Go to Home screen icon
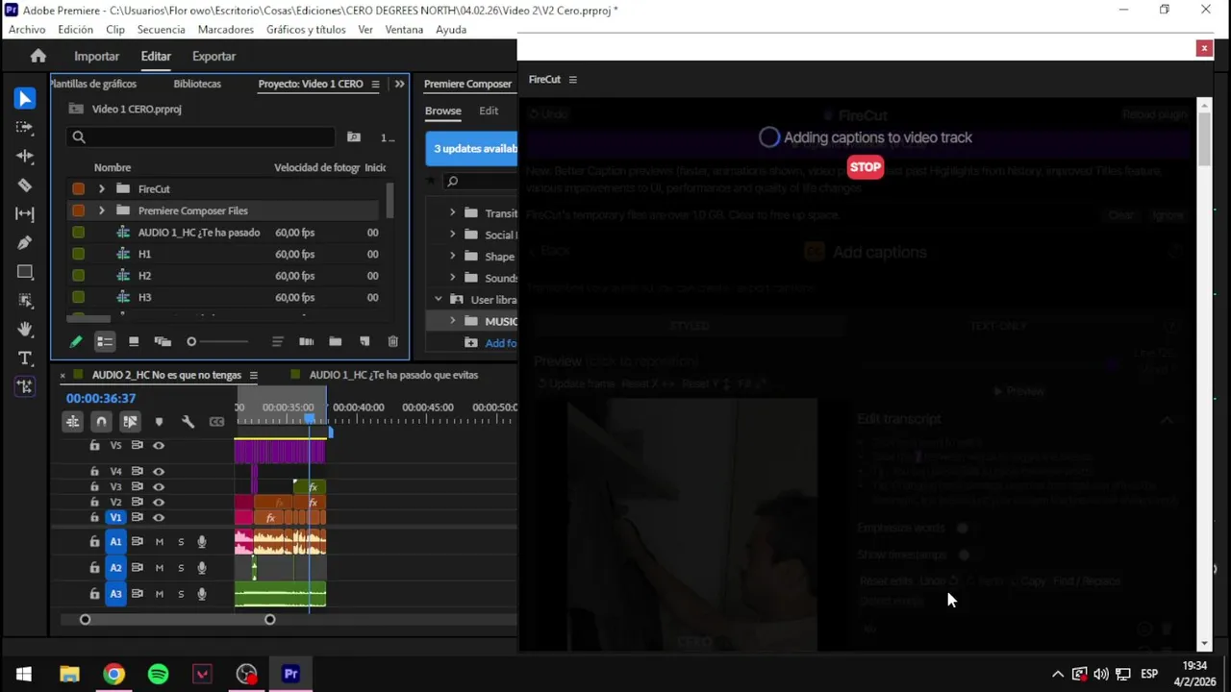 (38, 56)
